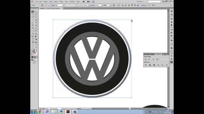The width and height of the screenshot is (204, 114).
Task: Open the File menu
Action: click(x=37, y=2)
